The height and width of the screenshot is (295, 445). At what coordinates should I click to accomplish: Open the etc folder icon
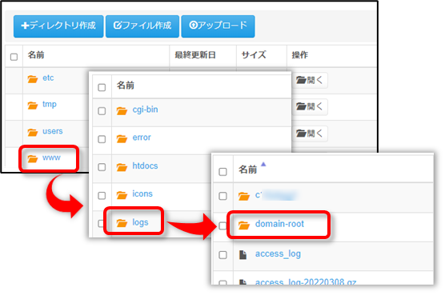click(33, 79)
